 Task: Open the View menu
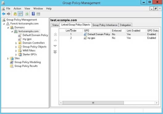pyautogui.click(x=27, y=9)
